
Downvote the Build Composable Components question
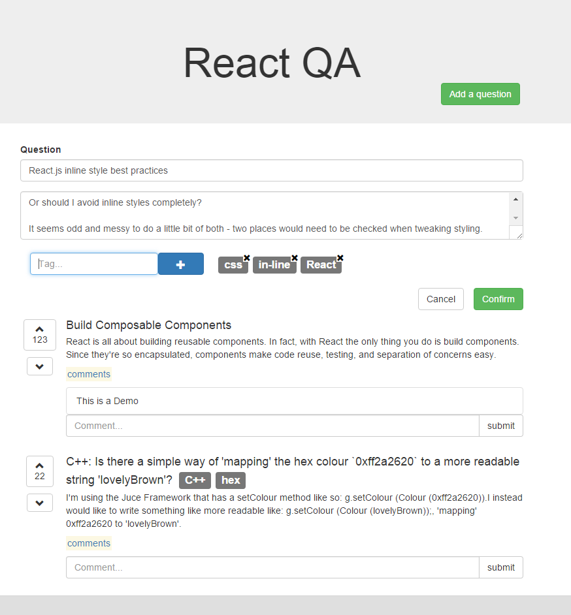click(x=40, y=366)
